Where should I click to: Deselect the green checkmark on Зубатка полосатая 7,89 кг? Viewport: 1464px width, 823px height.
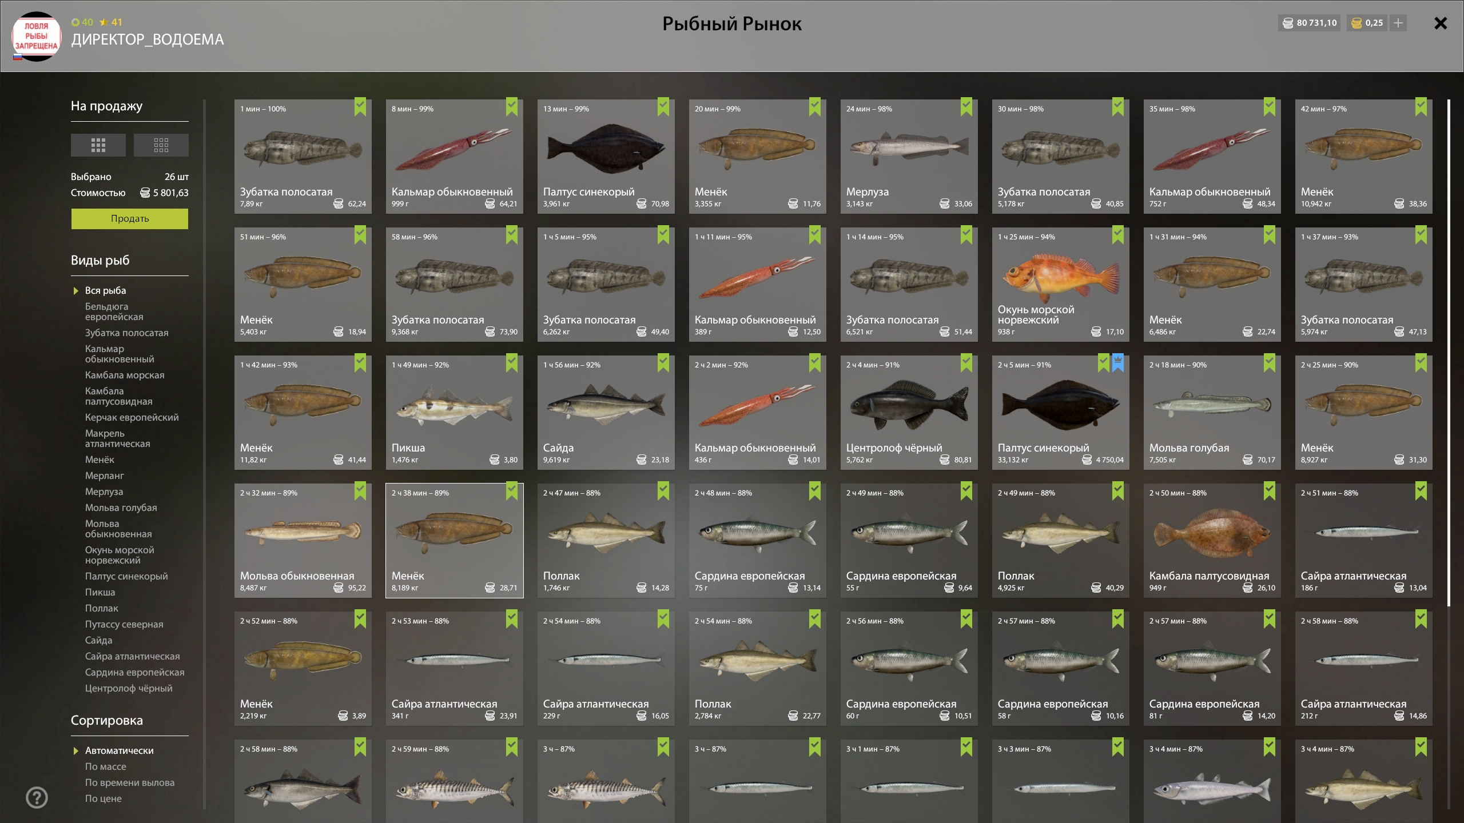(x=360, y=106)
